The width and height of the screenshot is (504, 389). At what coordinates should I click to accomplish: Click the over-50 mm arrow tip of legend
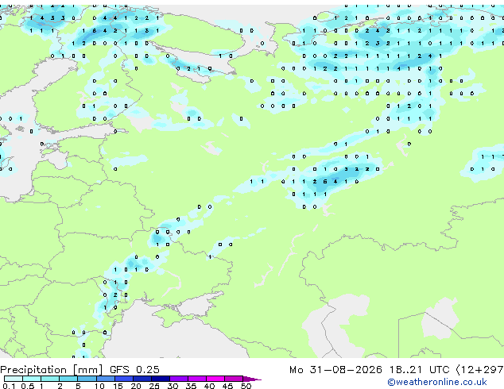252,379
